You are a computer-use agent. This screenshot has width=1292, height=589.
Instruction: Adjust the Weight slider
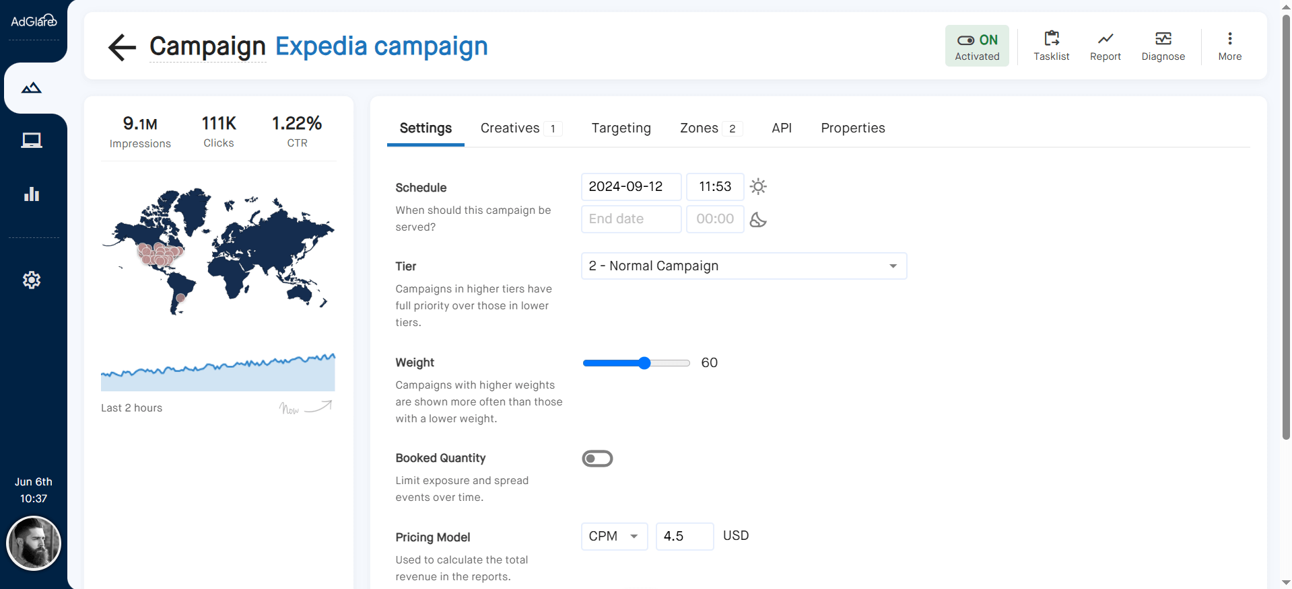point(644,363)
